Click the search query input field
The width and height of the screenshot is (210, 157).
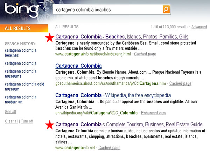tap(107, 10)
